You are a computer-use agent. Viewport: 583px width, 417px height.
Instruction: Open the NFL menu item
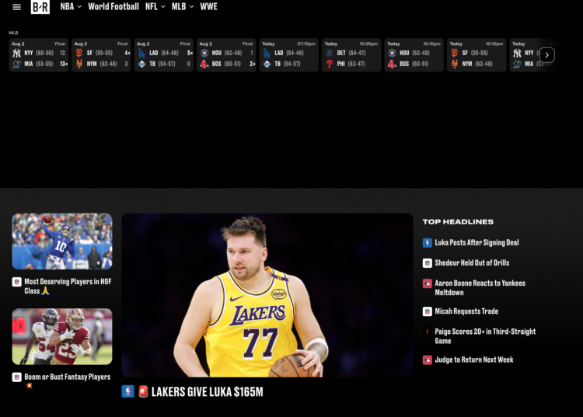click(152, 7)
